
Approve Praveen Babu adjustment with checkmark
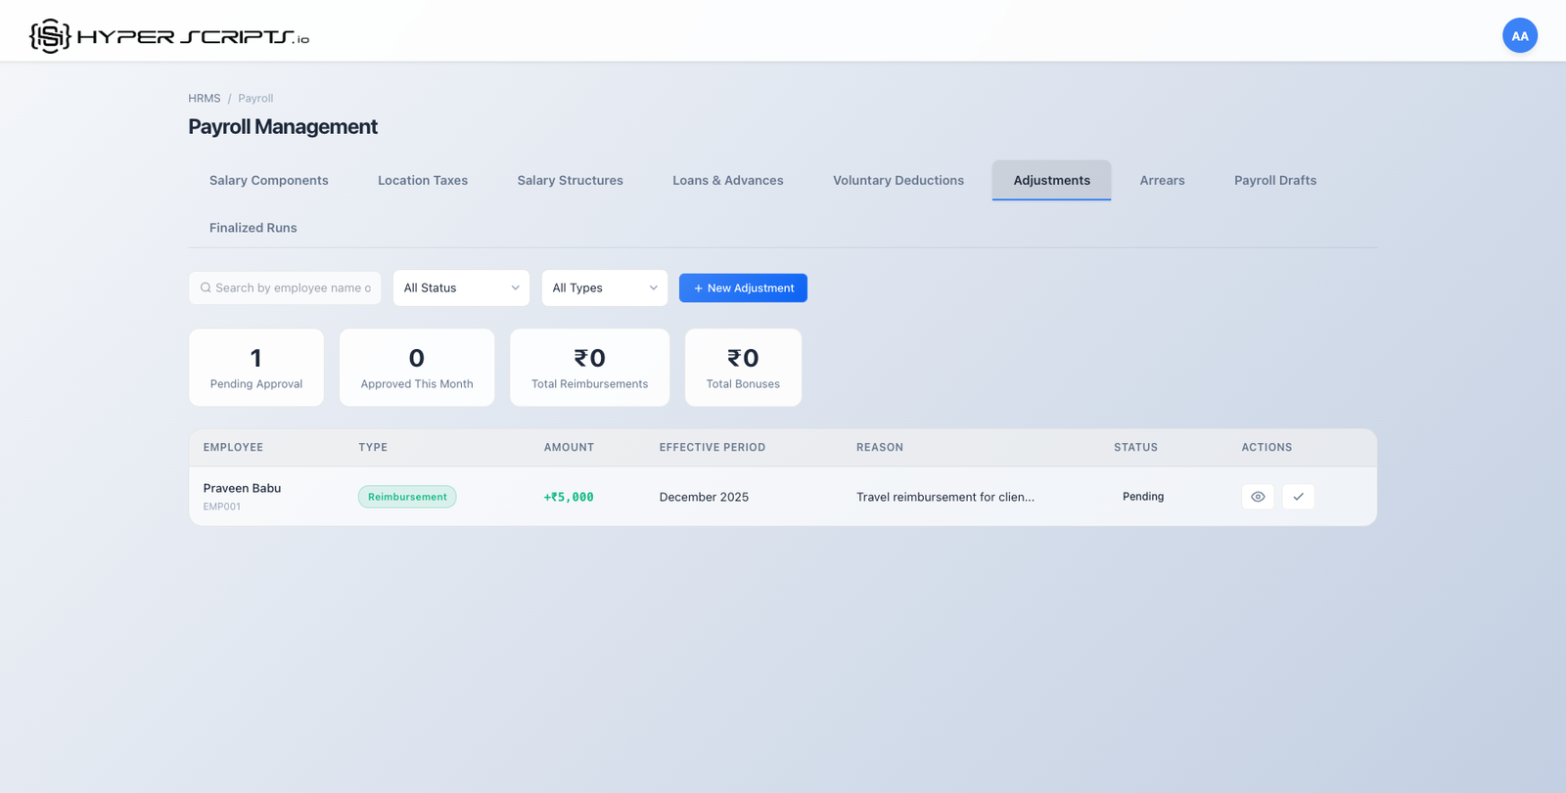(1298, 497)
